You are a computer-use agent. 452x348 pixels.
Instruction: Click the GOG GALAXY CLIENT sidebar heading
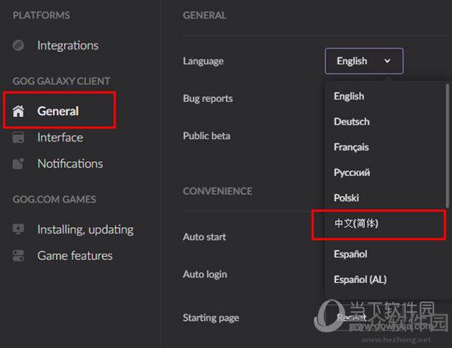point(62,81)
